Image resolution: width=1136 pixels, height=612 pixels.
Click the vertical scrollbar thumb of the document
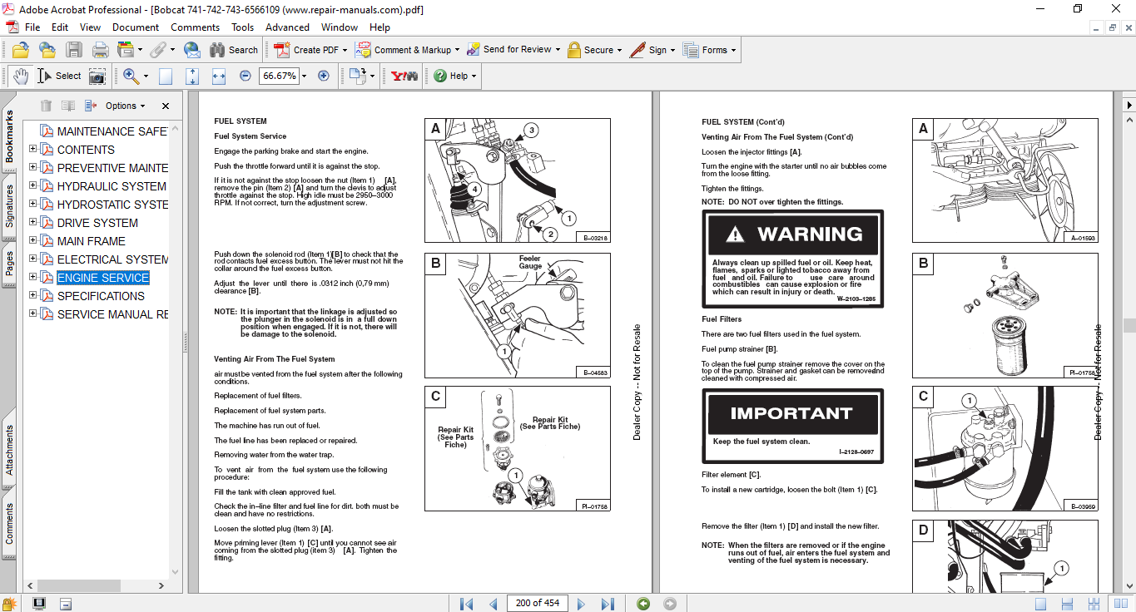[1129, 325]
